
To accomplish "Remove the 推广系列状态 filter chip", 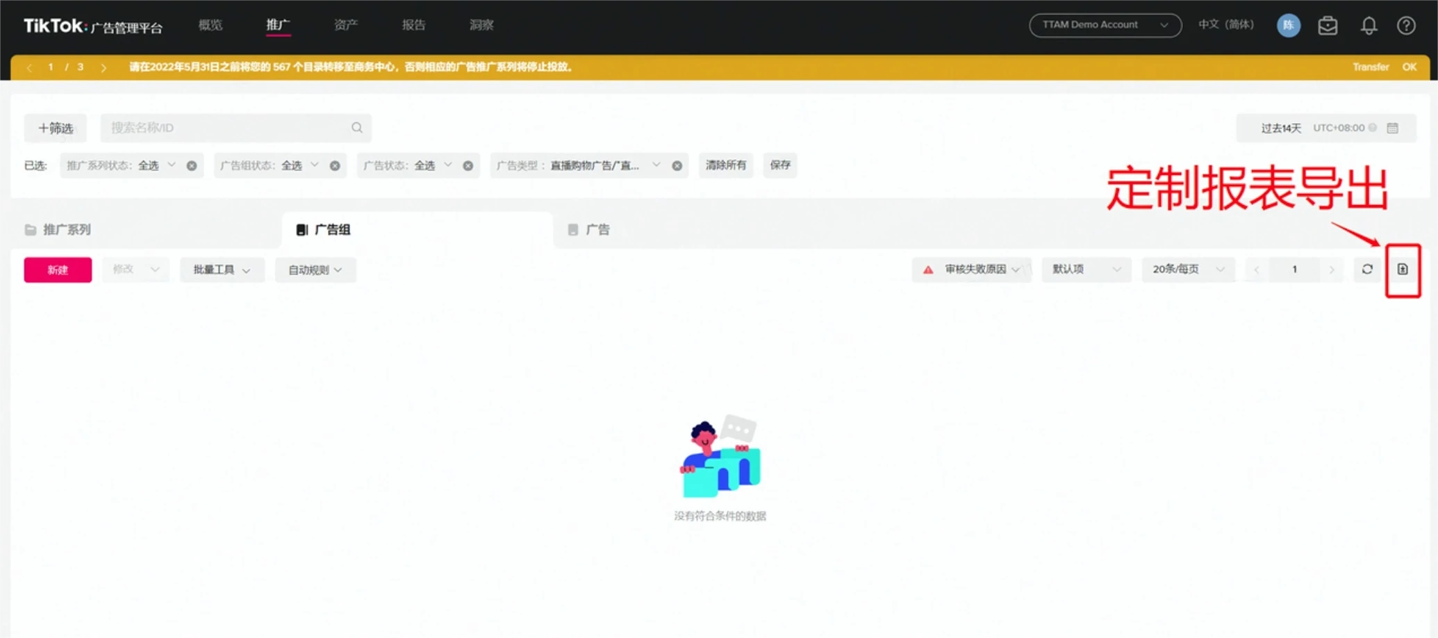I will (192, 165).
